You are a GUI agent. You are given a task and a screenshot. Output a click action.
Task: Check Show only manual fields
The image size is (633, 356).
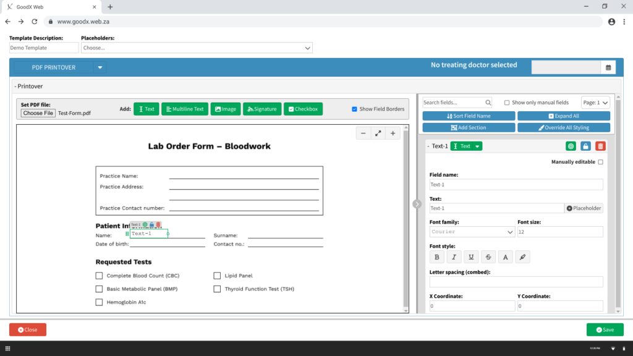click(507, 103)
